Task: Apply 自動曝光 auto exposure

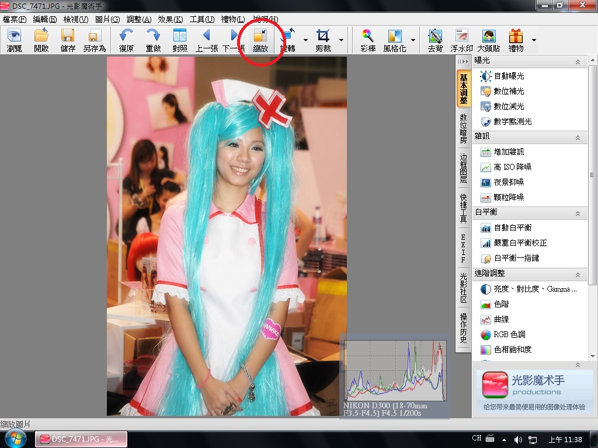Action: click(509, 76)
